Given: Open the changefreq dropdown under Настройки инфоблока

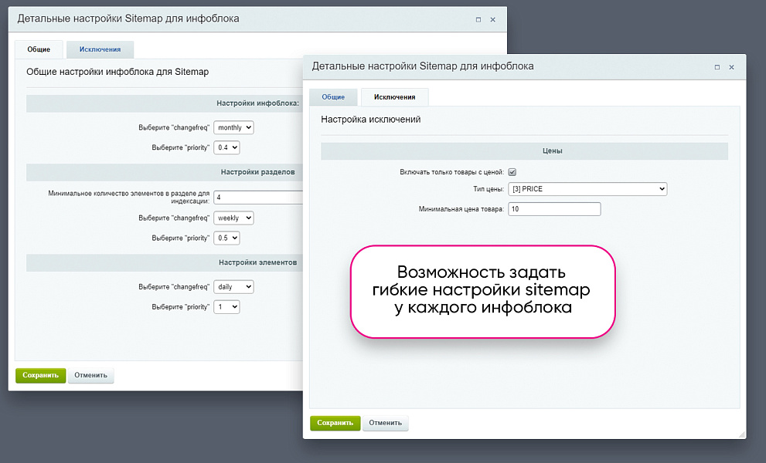Looking at the screenshot, I should pos(233,127).
